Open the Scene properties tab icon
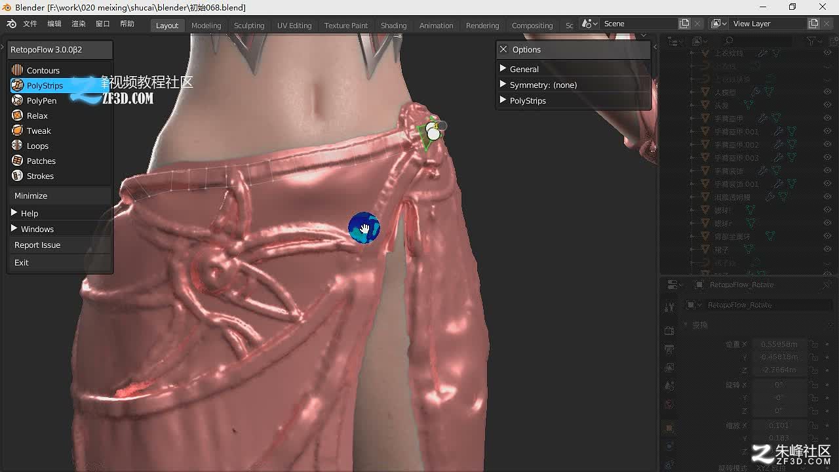 669,386
